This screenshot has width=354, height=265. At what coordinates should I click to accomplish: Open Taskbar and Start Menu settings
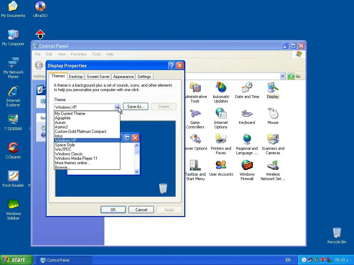tap(195, 170)
